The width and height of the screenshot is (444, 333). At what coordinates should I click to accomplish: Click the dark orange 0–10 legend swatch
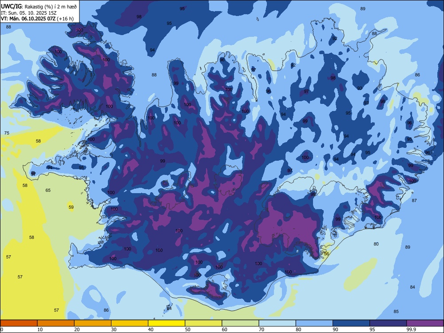pos(19,323)
